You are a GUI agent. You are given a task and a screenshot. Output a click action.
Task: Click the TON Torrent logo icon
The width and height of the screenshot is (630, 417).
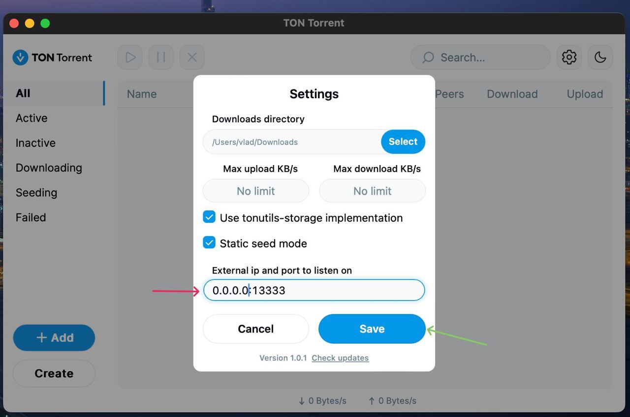20,57
